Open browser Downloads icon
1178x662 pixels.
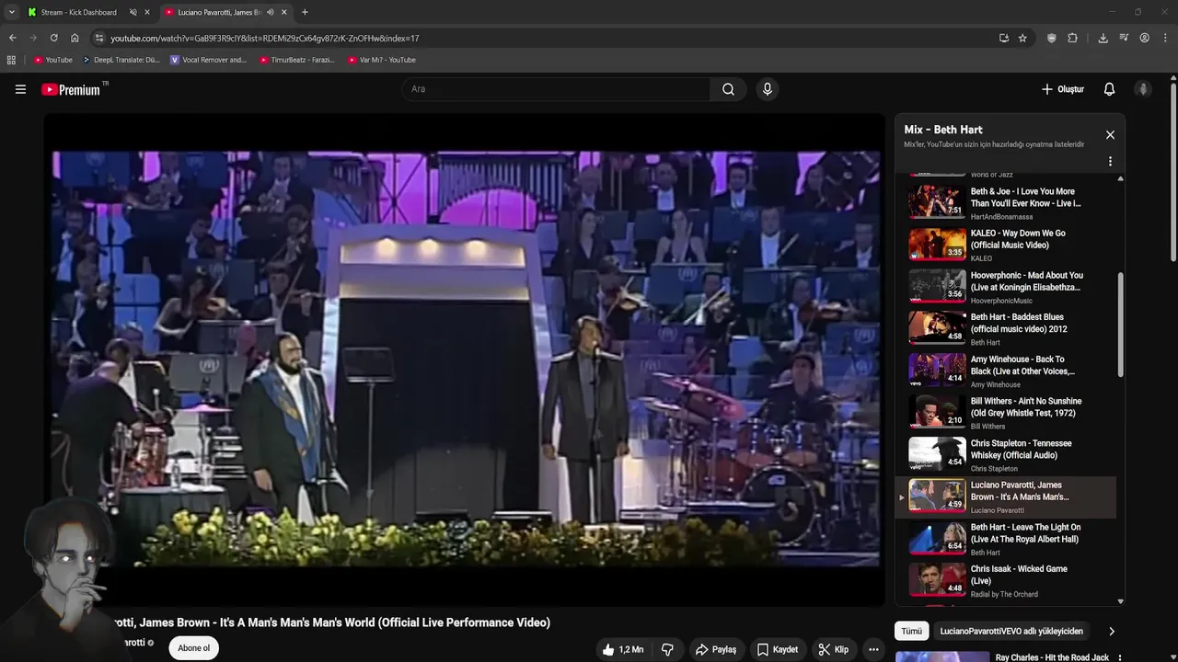(1103, 38)
